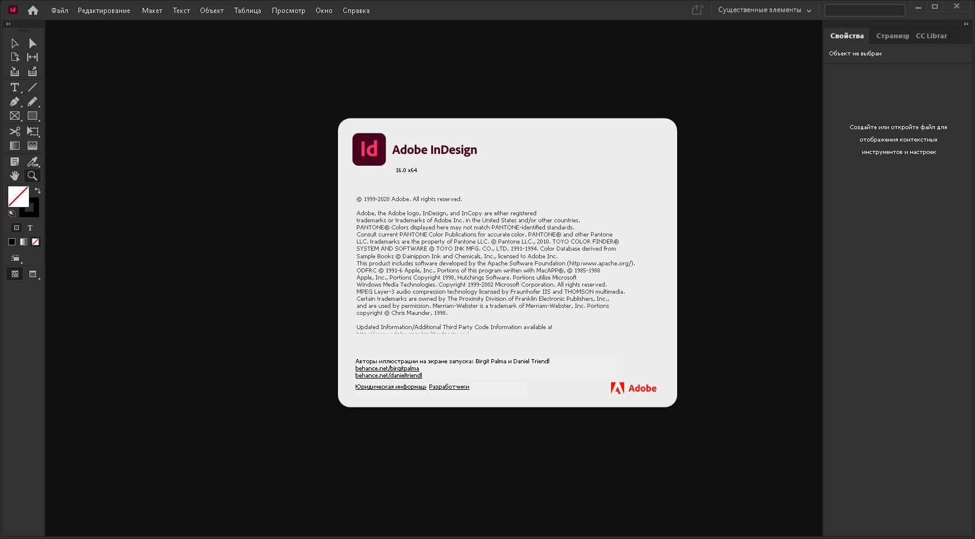This screenshot has width=975, height=539.
Task: Click the "16.0 x64" version text
Action: tap(406, 170)
